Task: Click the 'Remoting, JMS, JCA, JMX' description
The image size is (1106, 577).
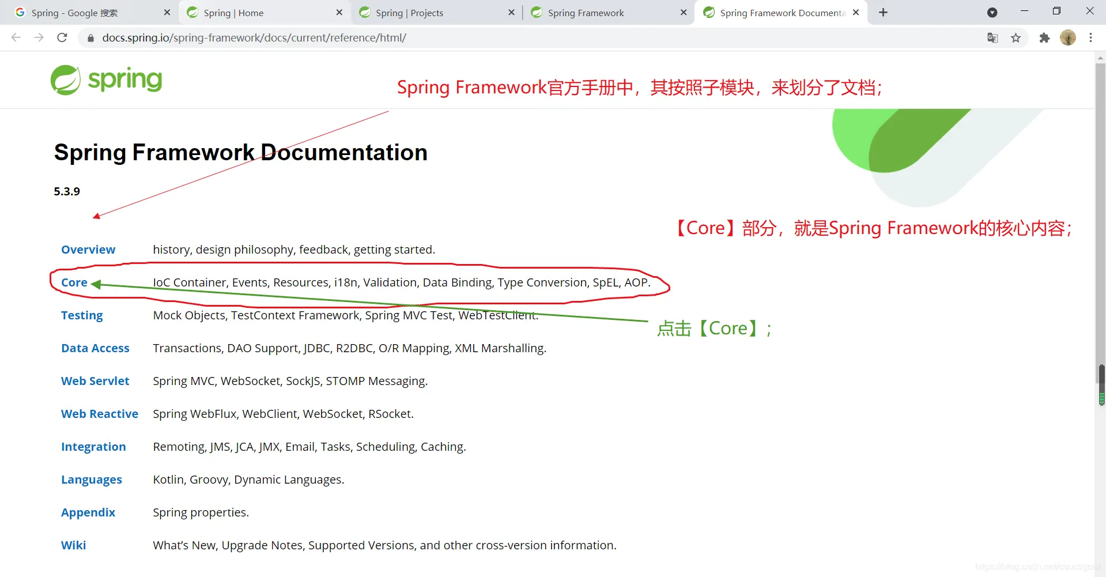Action: 309,447
